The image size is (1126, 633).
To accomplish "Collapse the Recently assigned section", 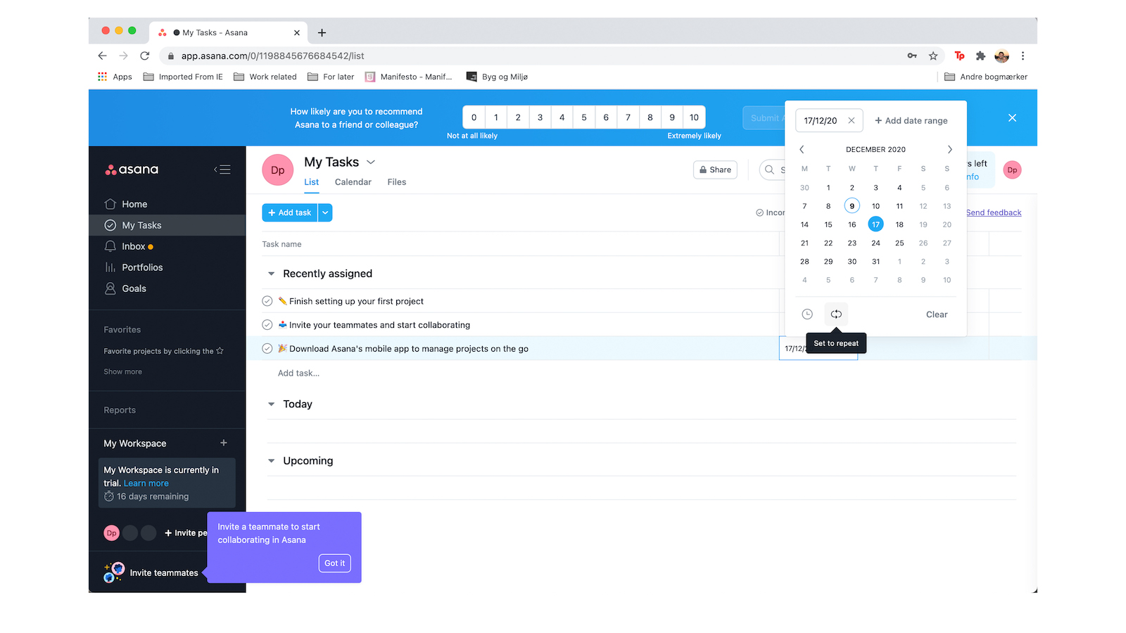I will point(272,274).
